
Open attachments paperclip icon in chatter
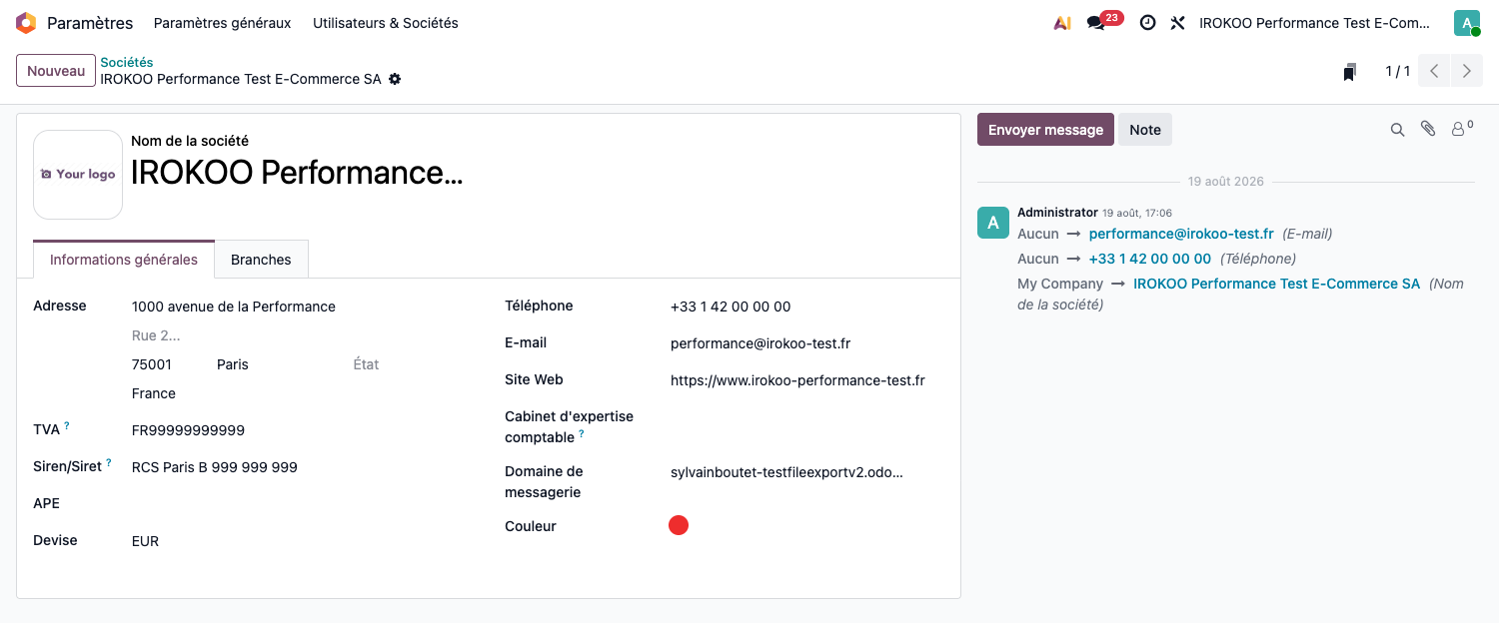(x=1429, y=129)
